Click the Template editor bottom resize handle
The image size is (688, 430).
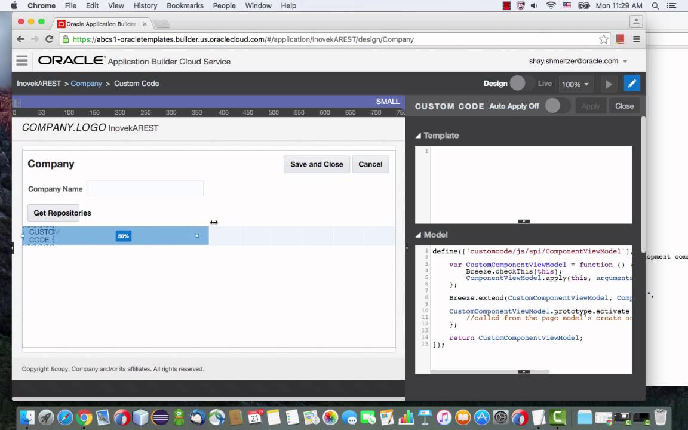523,222
